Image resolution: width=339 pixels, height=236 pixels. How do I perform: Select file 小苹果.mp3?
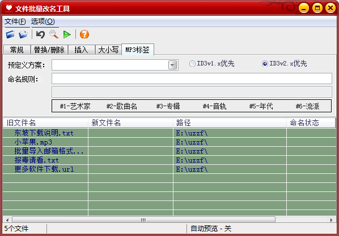[x=33, y=142]
